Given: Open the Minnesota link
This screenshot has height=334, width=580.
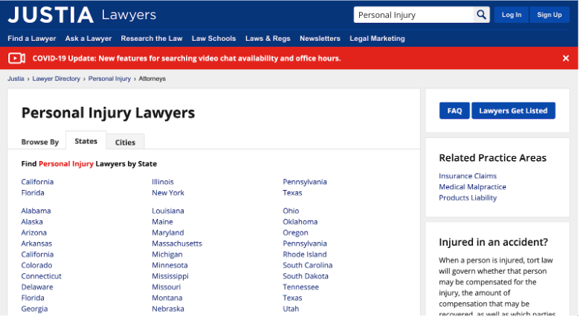Looking at the screenshot, I should pos(170,266).
